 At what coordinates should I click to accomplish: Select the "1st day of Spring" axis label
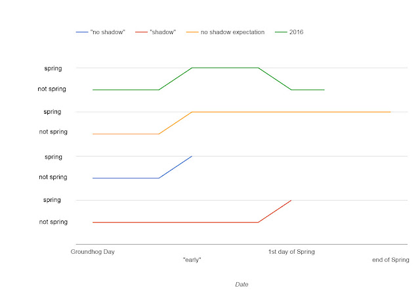[291, 251]
